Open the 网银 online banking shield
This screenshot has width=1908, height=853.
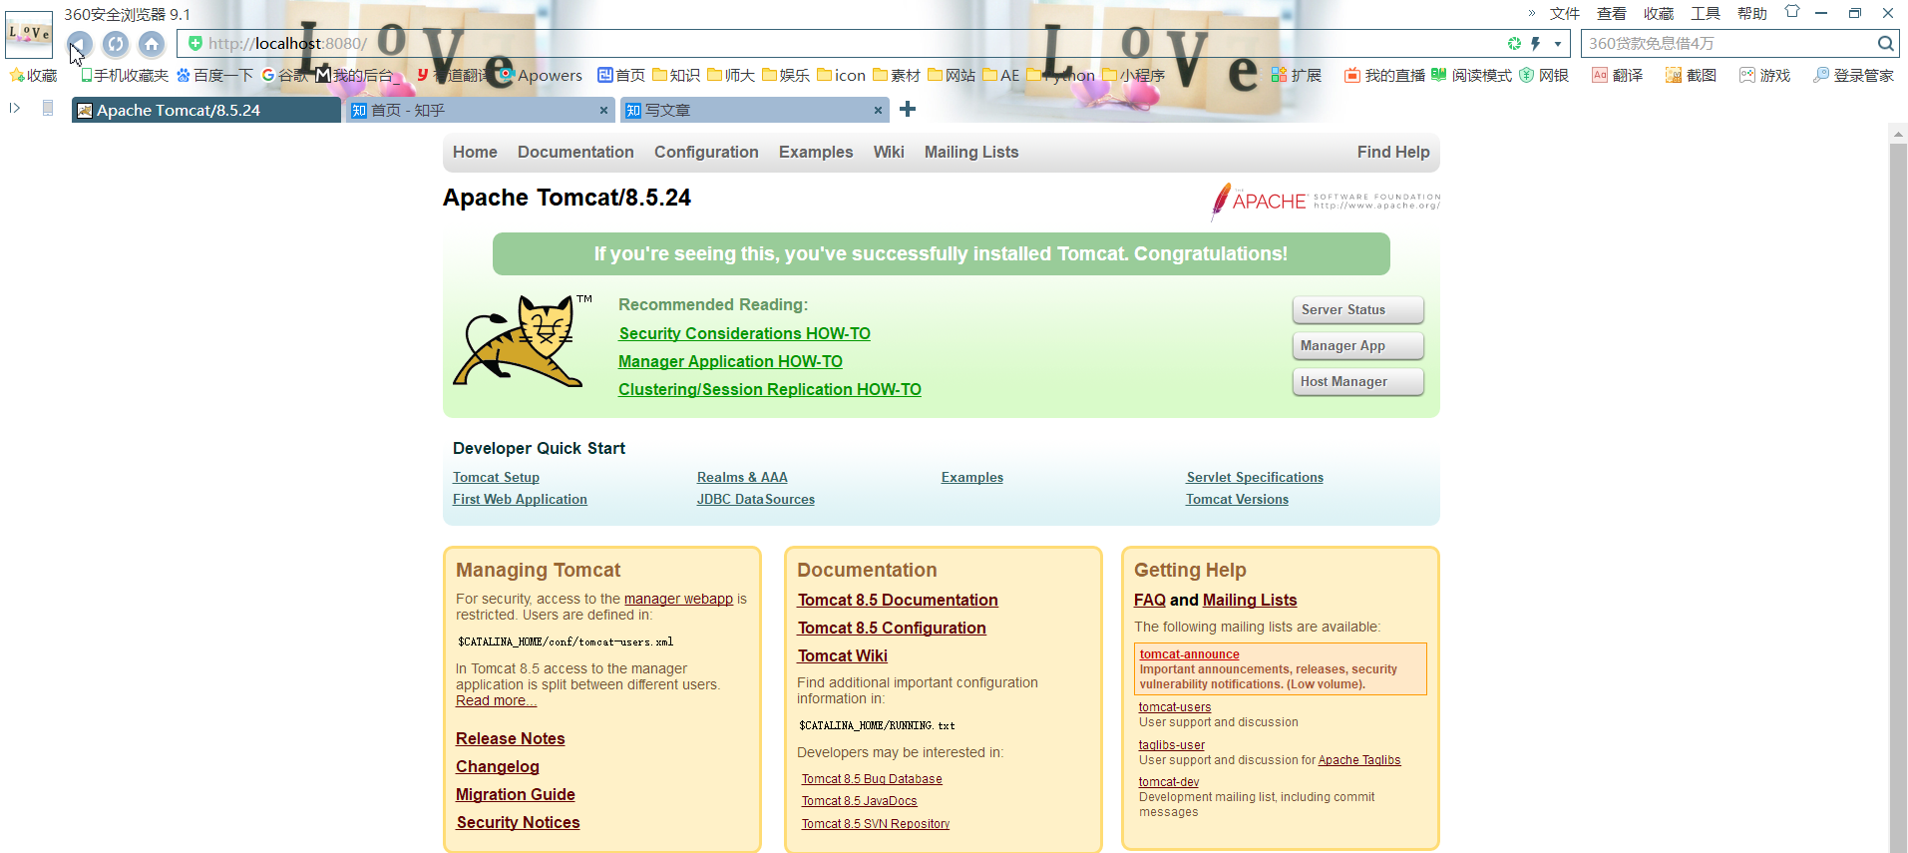[1544, 76]
